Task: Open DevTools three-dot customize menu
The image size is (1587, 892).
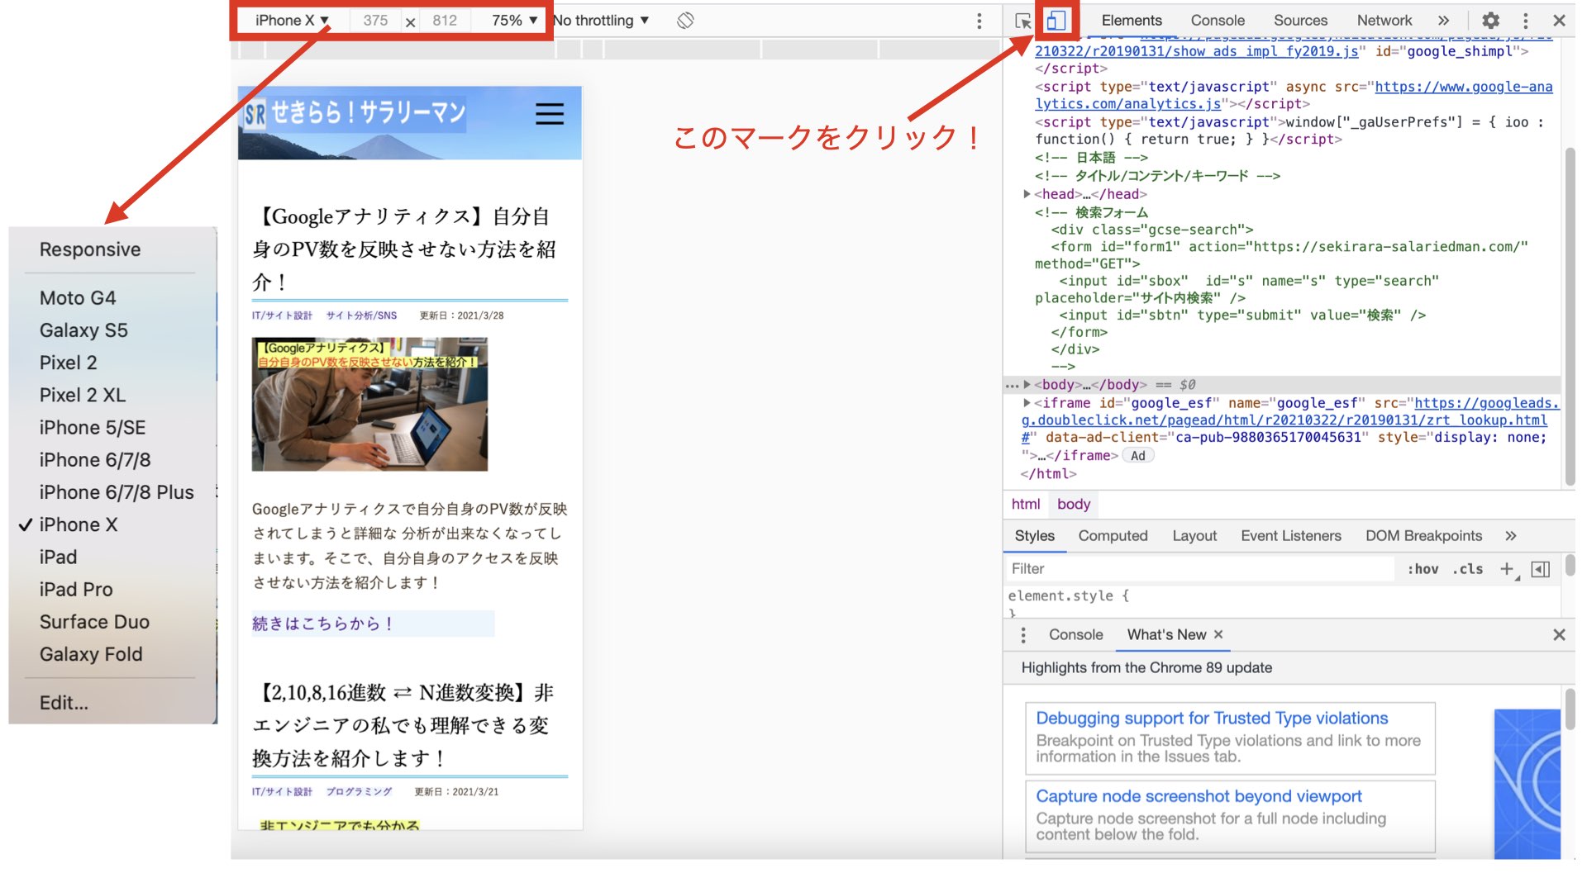Action: (x=1525, y=21)
